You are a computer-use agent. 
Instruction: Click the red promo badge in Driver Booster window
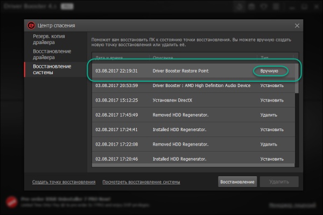pos(11,202)
